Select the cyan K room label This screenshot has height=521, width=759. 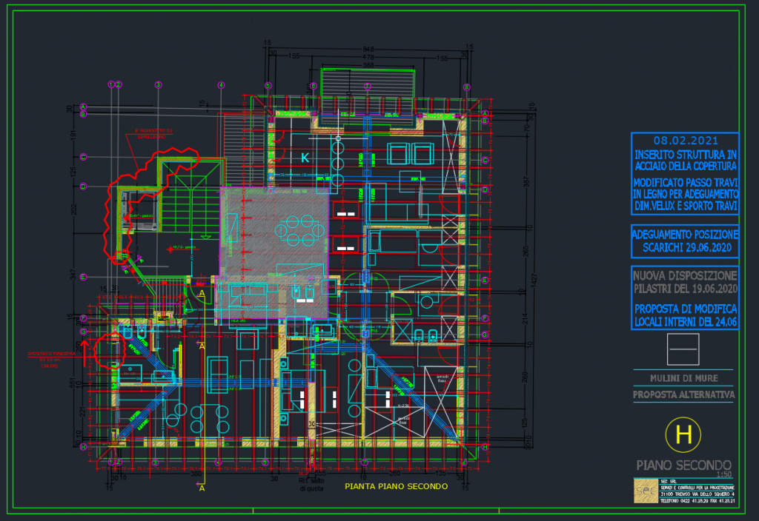[304, 158]
